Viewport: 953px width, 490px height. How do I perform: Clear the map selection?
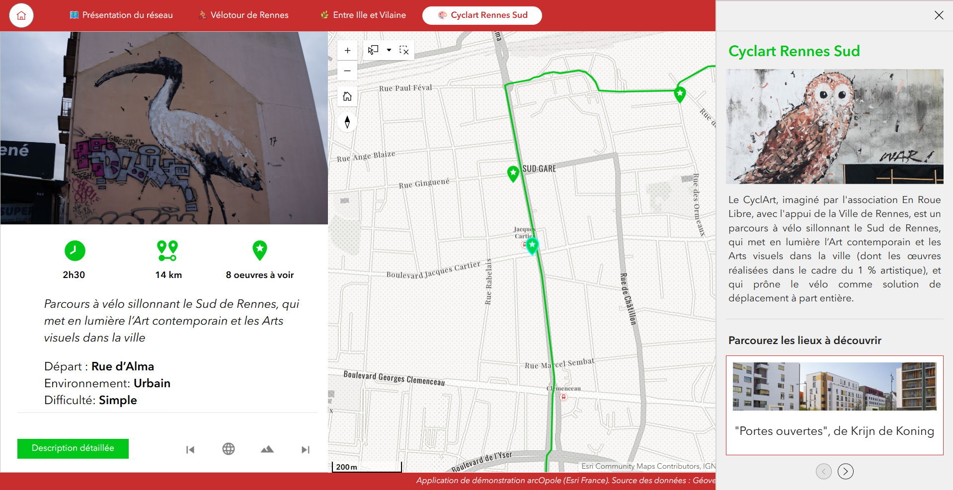404,50
